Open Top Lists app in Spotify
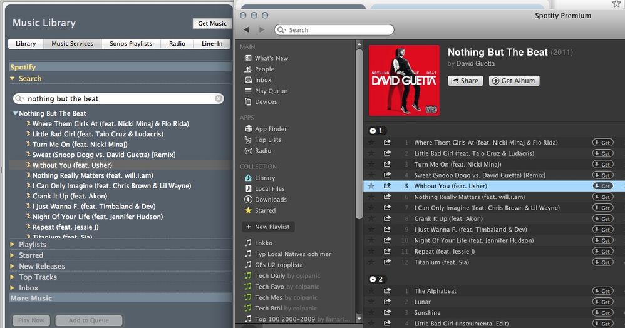The height and width of the screenshot is (328, 625). 263,140
